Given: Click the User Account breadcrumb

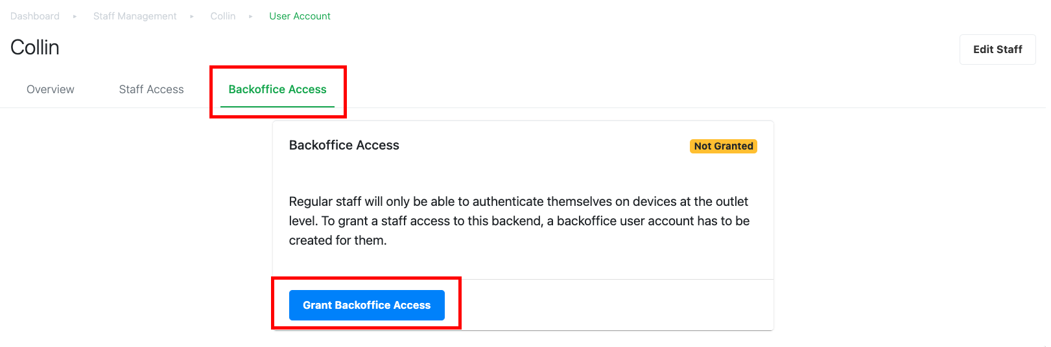Looking at the screenshot, I should [300, 16].
